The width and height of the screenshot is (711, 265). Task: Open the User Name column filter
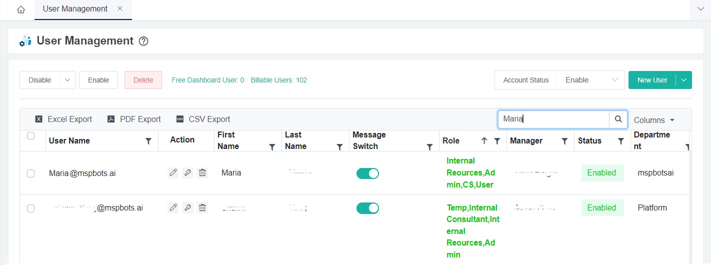tap(148, 141)
